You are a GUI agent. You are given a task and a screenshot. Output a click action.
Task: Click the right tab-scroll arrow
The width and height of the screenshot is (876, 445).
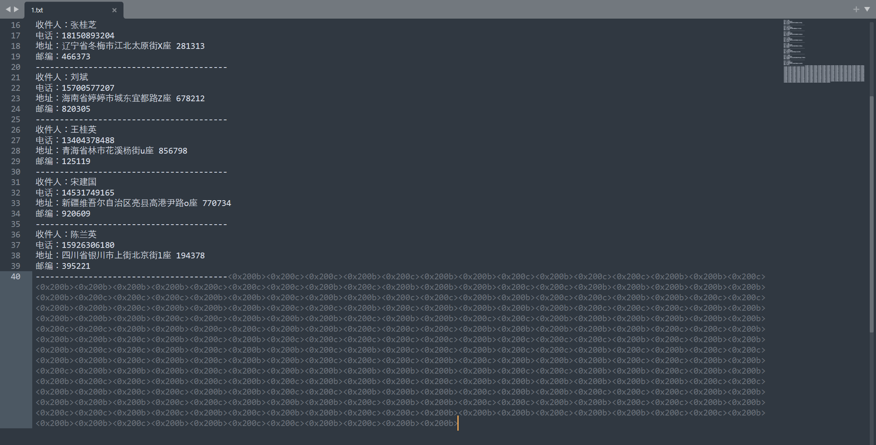click(x=16, y=9)
